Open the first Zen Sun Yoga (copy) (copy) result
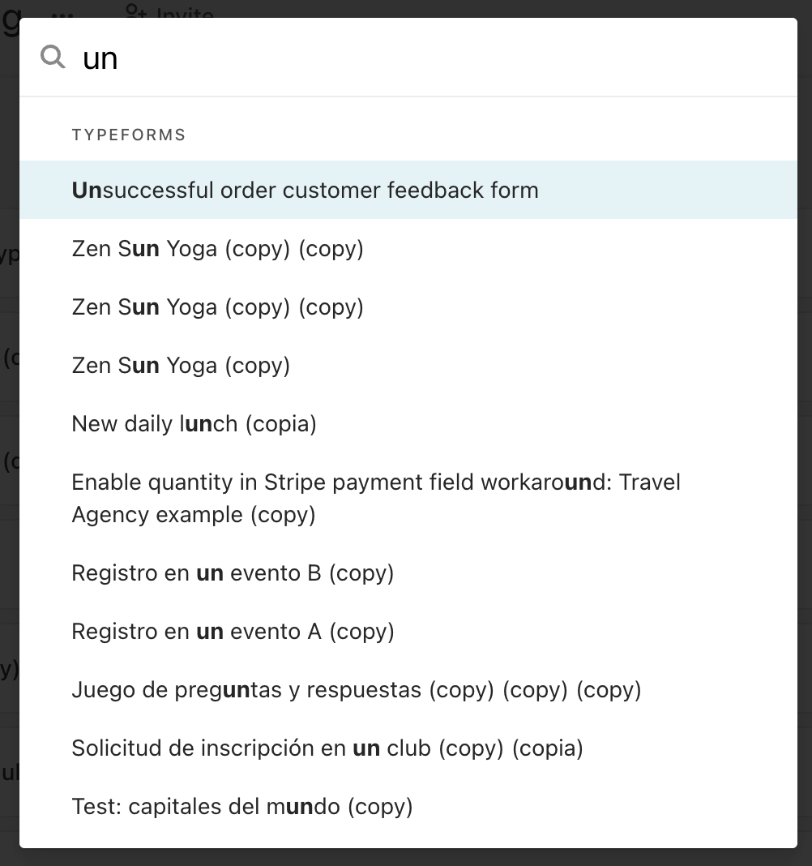 click(x=217, y=249)
